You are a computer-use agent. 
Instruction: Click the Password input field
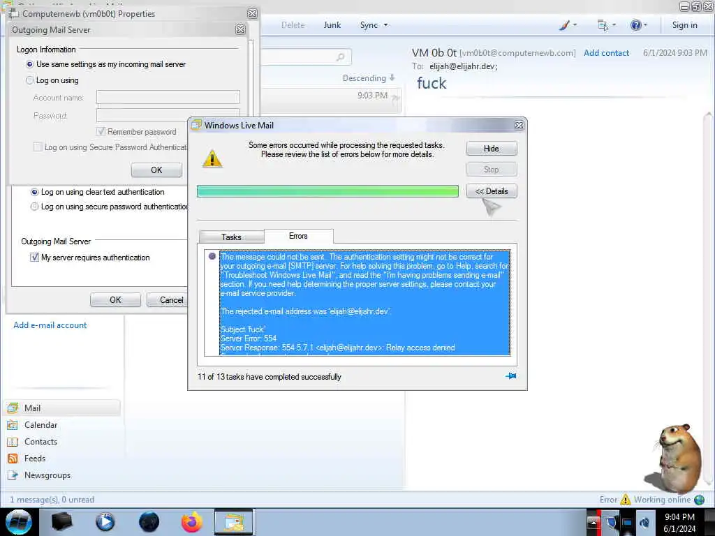168,114
